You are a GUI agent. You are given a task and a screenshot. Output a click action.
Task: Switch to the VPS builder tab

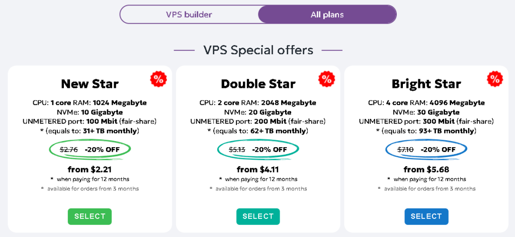(189, 15)
